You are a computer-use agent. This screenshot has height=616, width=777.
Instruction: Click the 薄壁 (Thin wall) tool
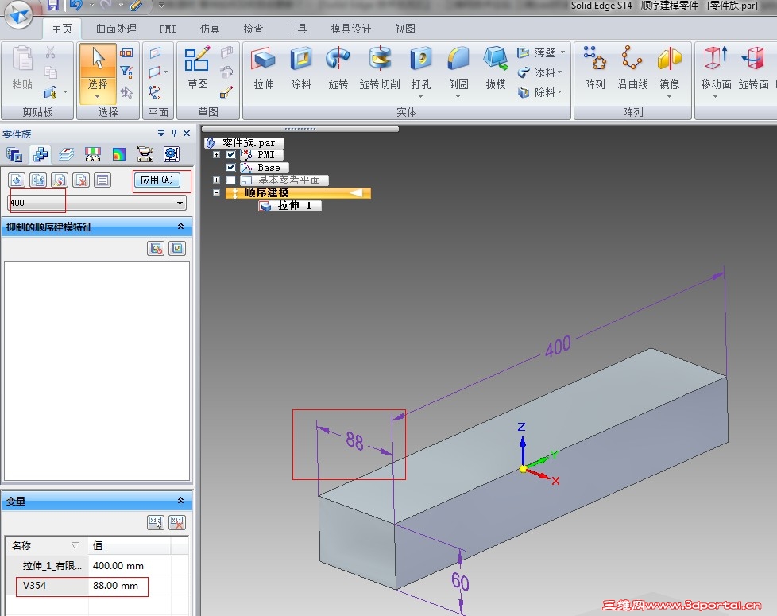[x=538, y=52]
